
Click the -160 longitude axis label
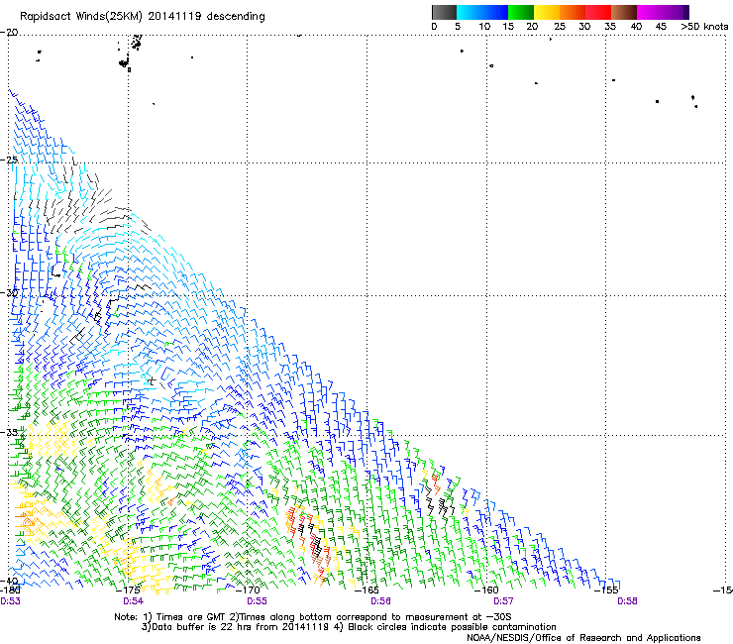(486, 590)
